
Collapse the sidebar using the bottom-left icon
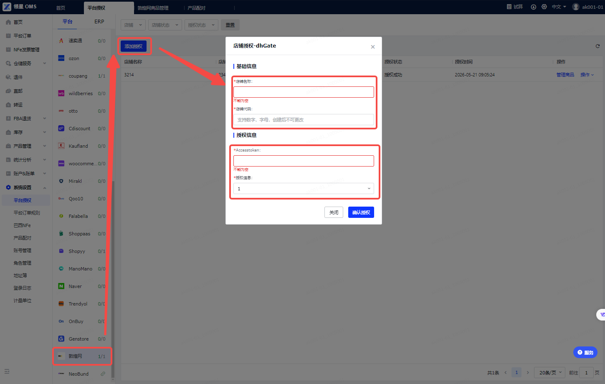tap(7, 371)
